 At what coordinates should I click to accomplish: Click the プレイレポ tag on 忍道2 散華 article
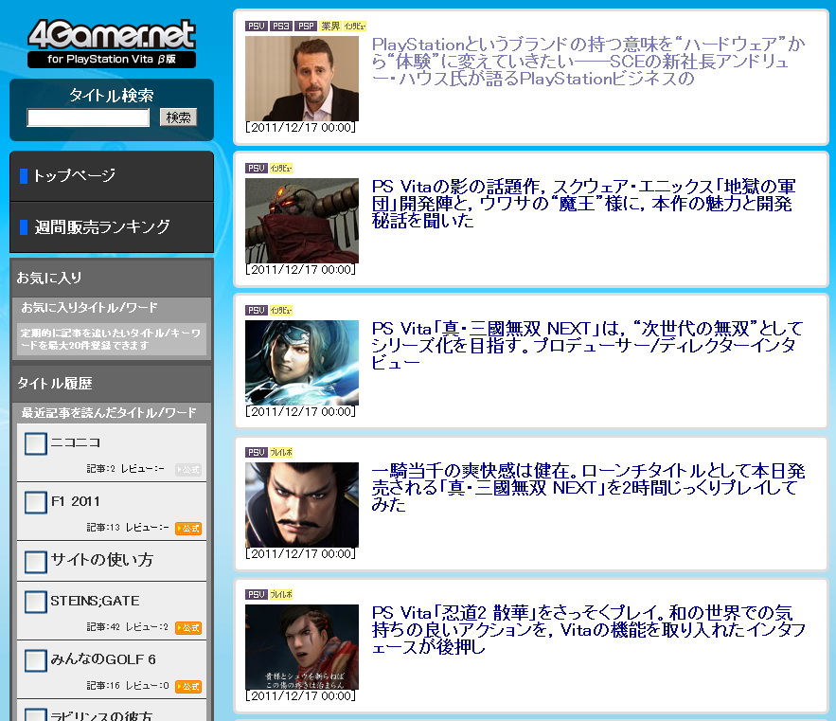coord(281,594)
